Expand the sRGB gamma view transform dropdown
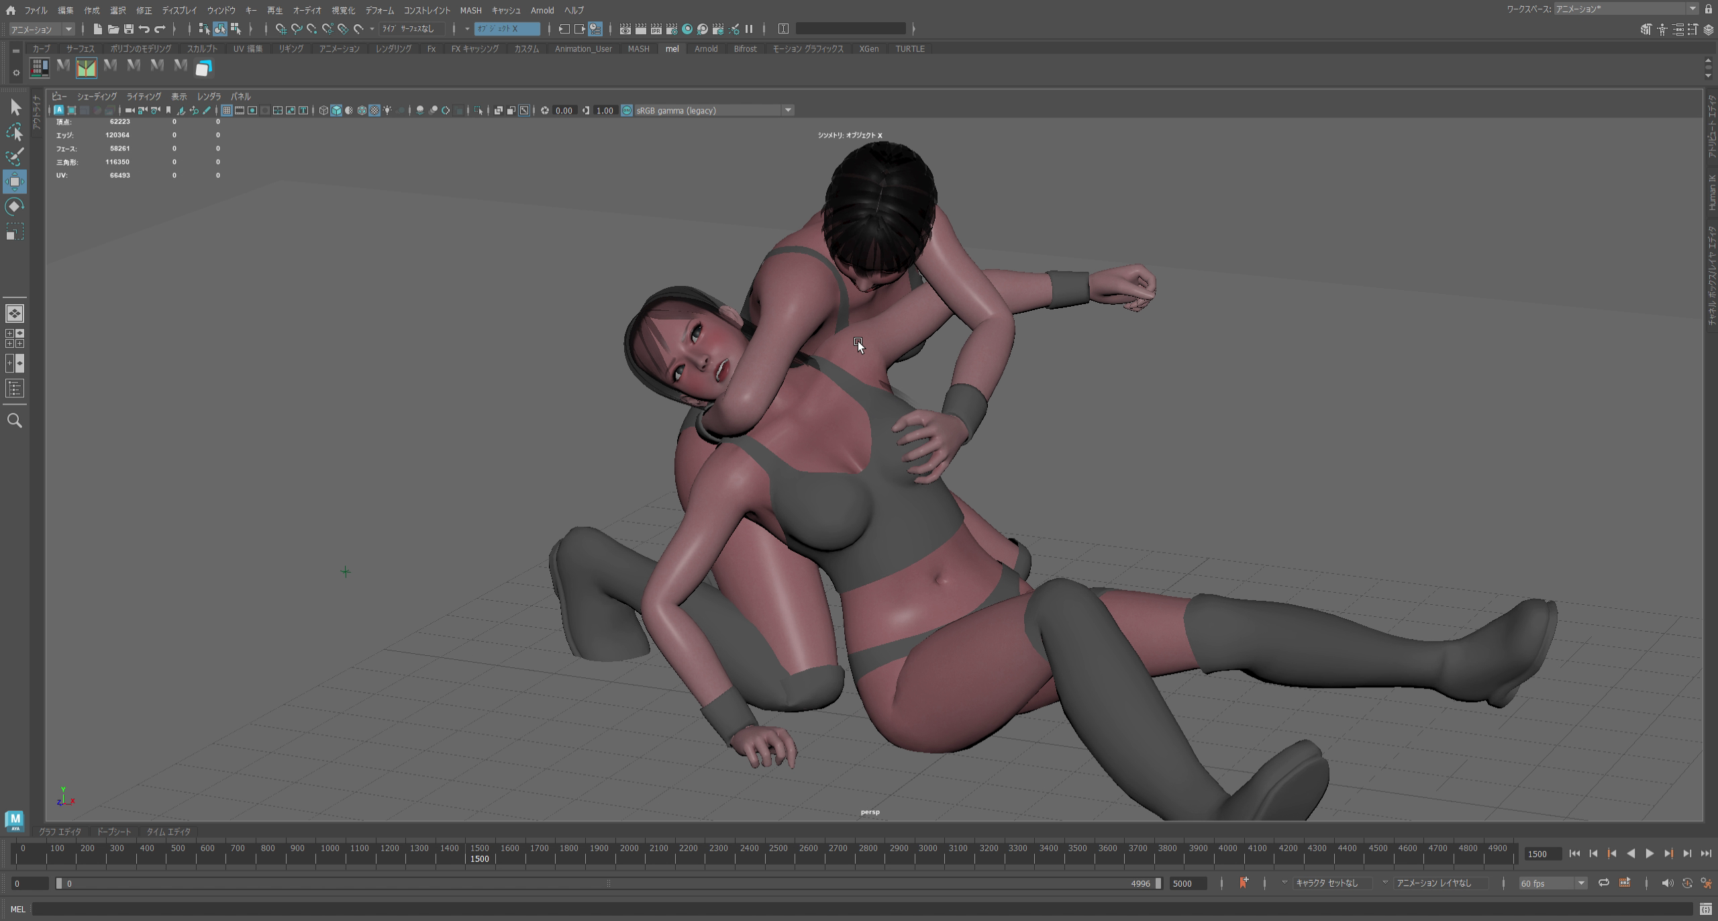1718x921 pixels. pyautogui.click(x=788, y=110)
